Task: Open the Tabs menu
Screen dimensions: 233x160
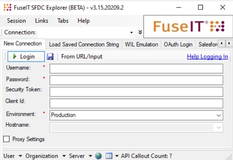Action: tap(63, 21)
